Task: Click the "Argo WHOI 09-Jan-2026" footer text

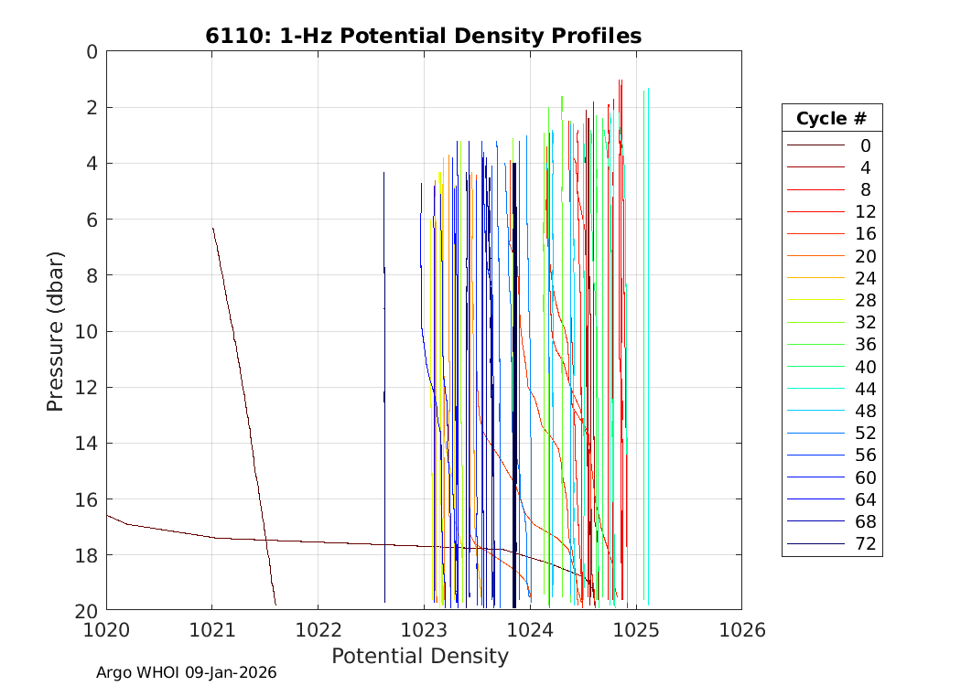Action: tap(186, 672)
